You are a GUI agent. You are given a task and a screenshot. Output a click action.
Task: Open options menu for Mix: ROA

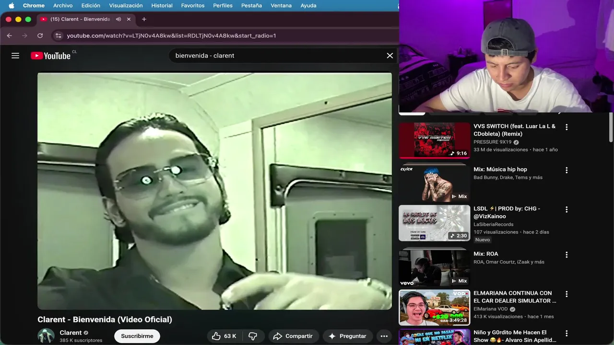coord(567,254)
